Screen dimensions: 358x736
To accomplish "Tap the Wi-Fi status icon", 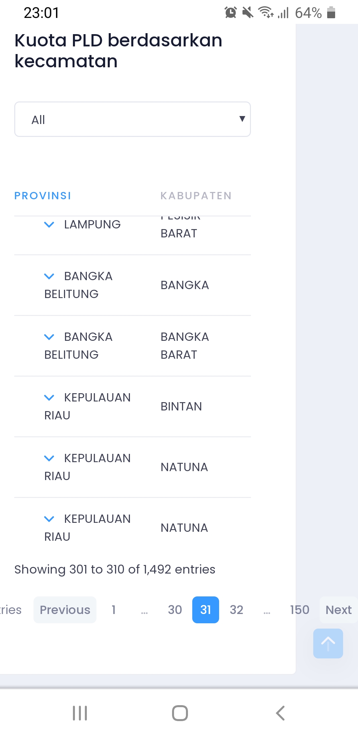I will (266, 13).
